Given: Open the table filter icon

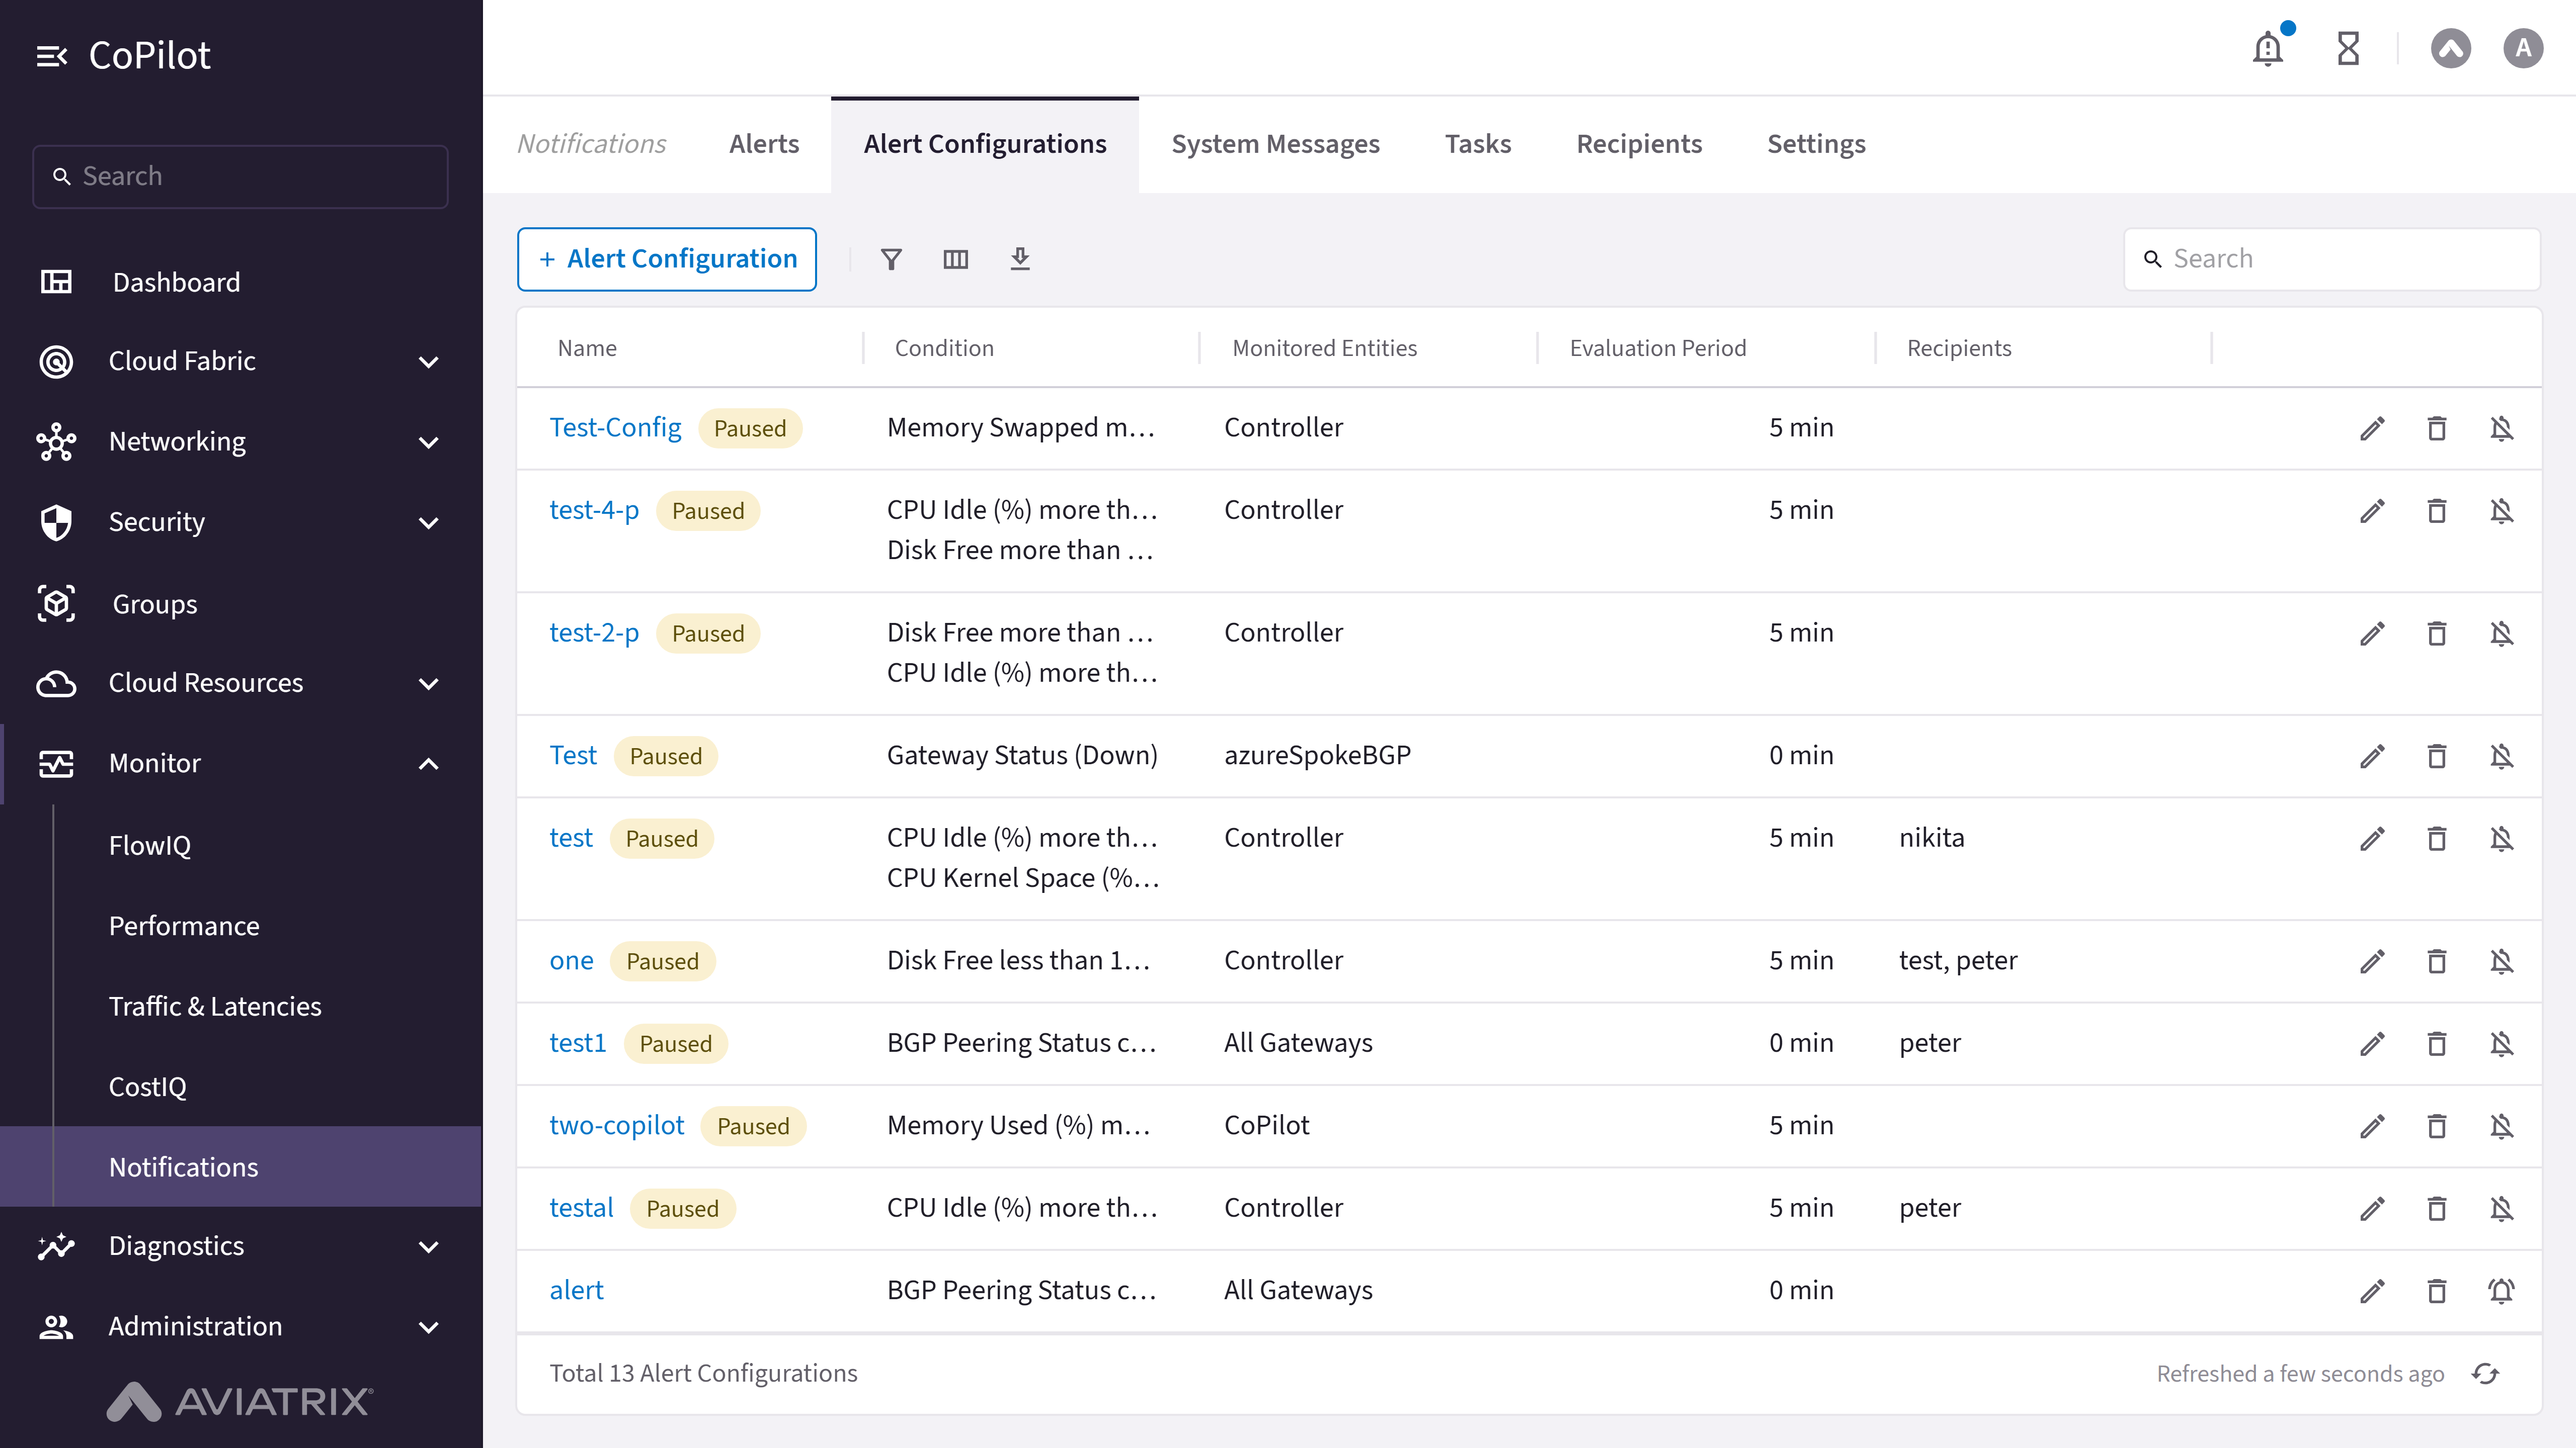Looking at the screenshot, I should click(891, 260).
